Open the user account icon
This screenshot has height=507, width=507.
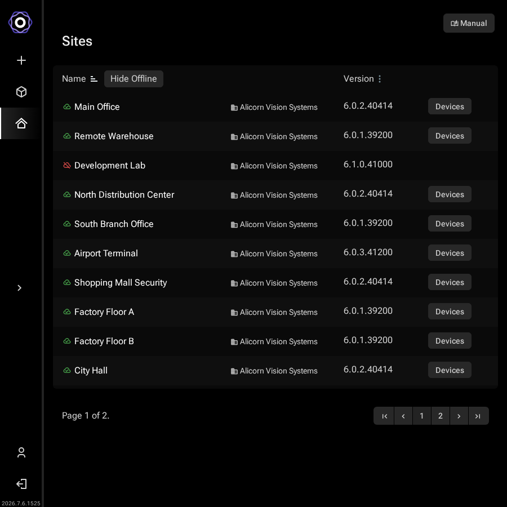point(21,452)
